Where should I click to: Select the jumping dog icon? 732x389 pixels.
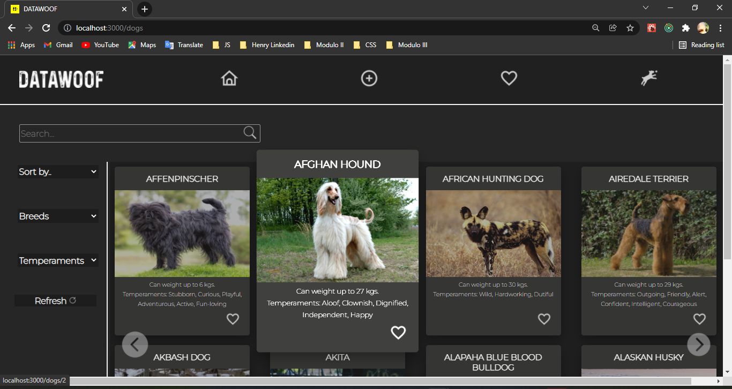649,78
